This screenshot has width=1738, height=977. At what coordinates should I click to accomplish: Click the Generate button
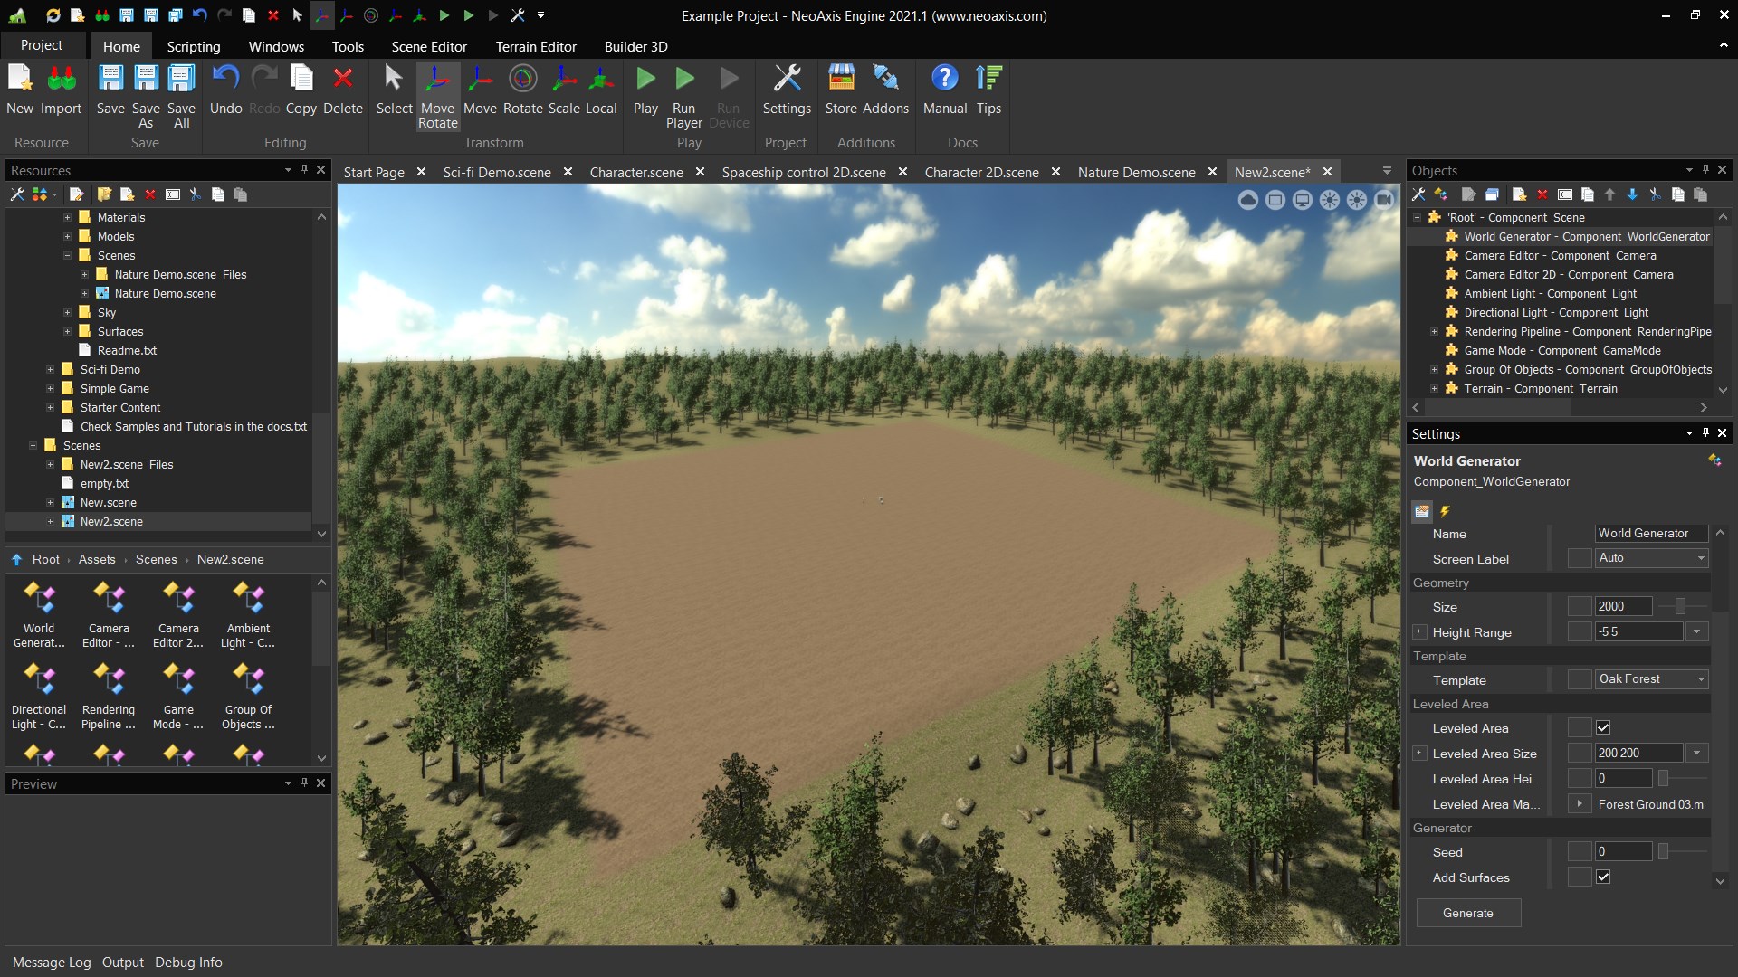click(1467, 911)
